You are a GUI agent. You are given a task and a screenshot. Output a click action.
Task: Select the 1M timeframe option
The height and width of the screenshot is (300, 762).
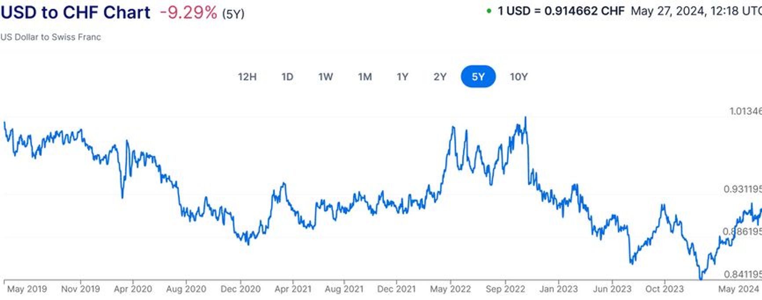365,77
